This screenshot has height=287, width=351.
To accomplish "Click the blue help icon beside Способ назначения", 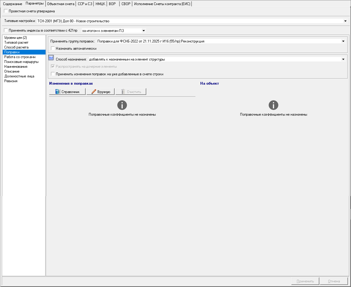I will [x=51, y=58].
